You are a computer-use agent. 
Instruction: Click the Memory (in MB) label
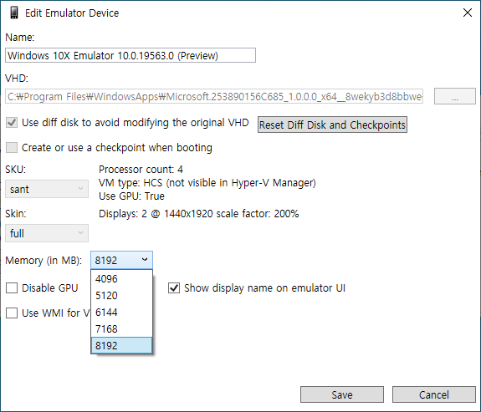coord(43,261)
